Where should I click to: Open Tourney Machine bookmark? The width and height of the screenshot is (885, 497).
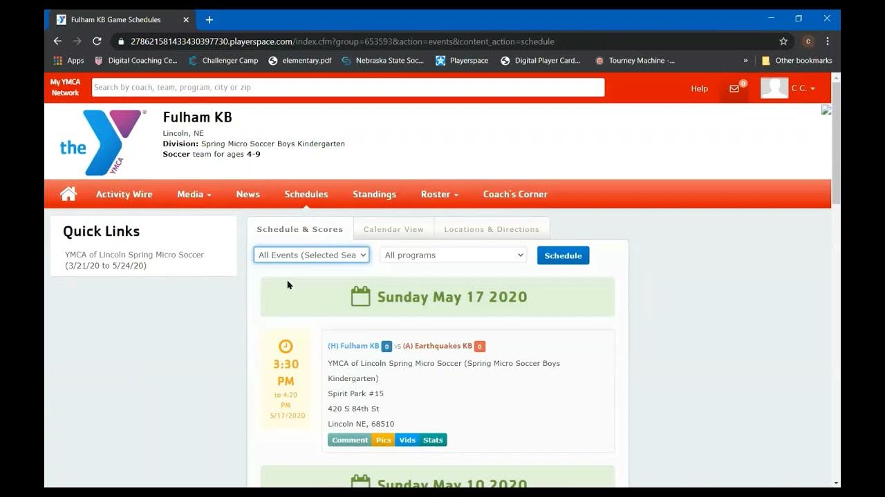[x=635, y=61]
